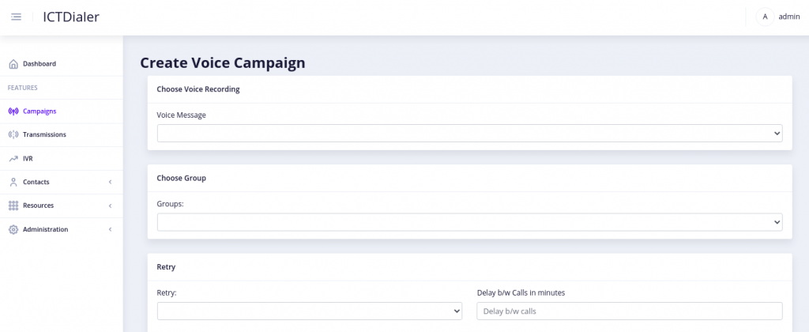Focus the Delay b/w calls field
This screenshot has height=332, width=809.
click(630, 311)
